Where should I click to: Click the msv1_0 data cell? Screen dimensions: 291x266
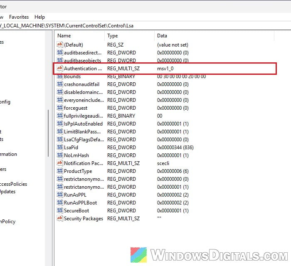(x=165, y=69)
